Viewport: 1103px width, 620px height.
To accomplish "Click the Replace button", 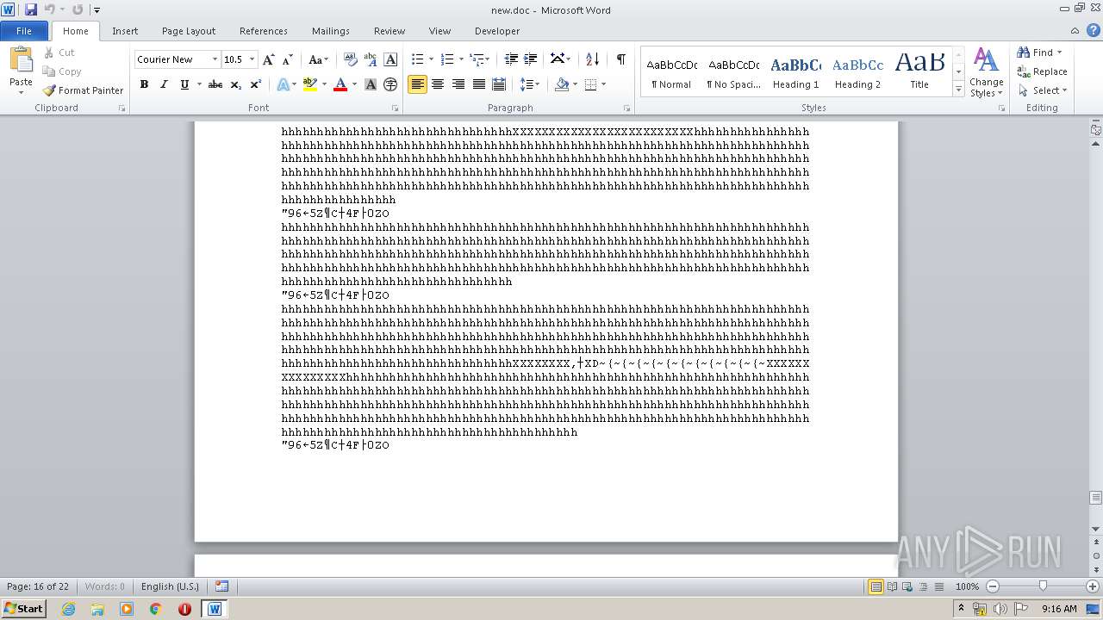I will coord(1042,71).
